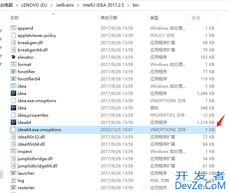The width and height of the screenshot is (229, 193).
Task: Click the fsnotifier application icon
Action: [13, 71]
